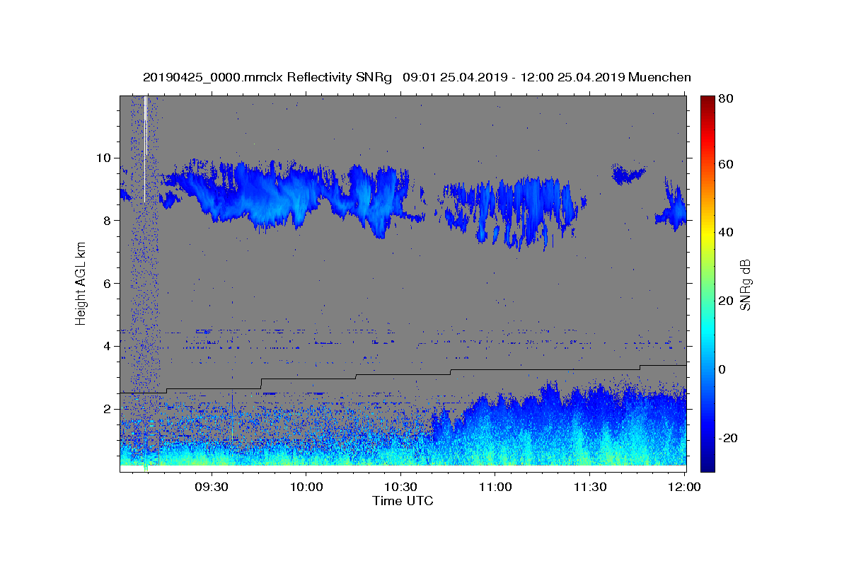Click the small cloud echo near 11:40 at 9.5 km
Viewport: 849px width, 566px height.
click(628, 174)
